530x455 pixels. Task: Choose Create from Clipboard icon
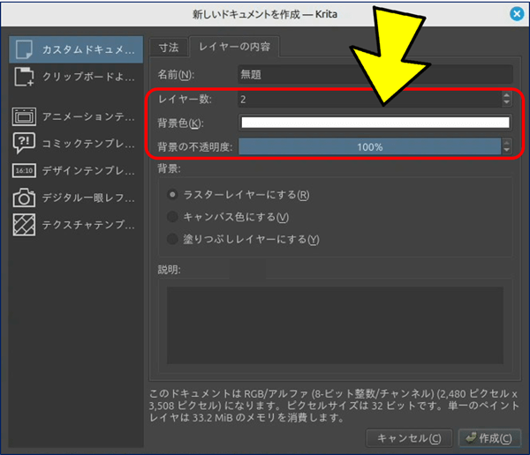(24, 78)
